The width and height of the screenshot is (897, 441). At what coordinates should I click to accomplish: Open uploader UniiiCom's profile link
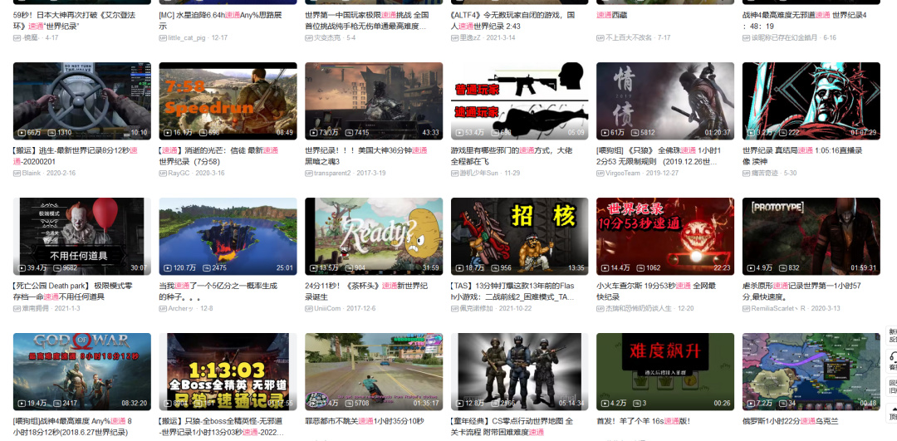point(326,308)
